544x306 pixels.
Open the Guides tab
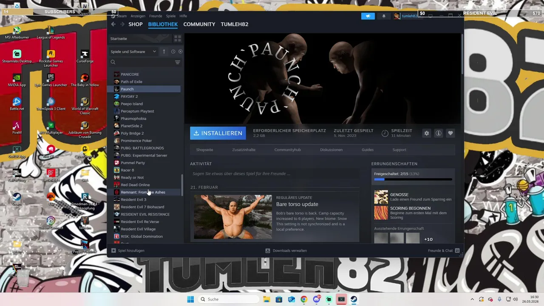tap(368, 150)
